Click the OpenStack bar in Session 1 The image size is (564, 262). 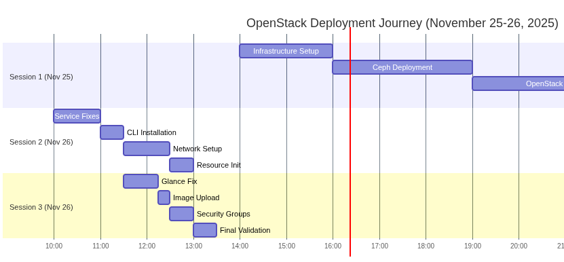tap(518, 83)
